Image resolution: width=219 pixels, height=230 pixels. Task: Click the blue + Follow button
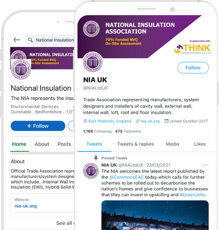[x=38, y=126]
